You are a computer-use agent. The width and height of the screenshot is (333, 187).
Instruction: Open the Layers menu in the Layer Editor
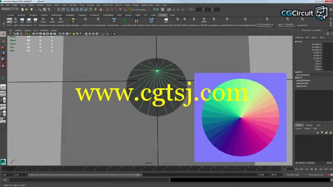pyautogui.click(x=299, y=128)
